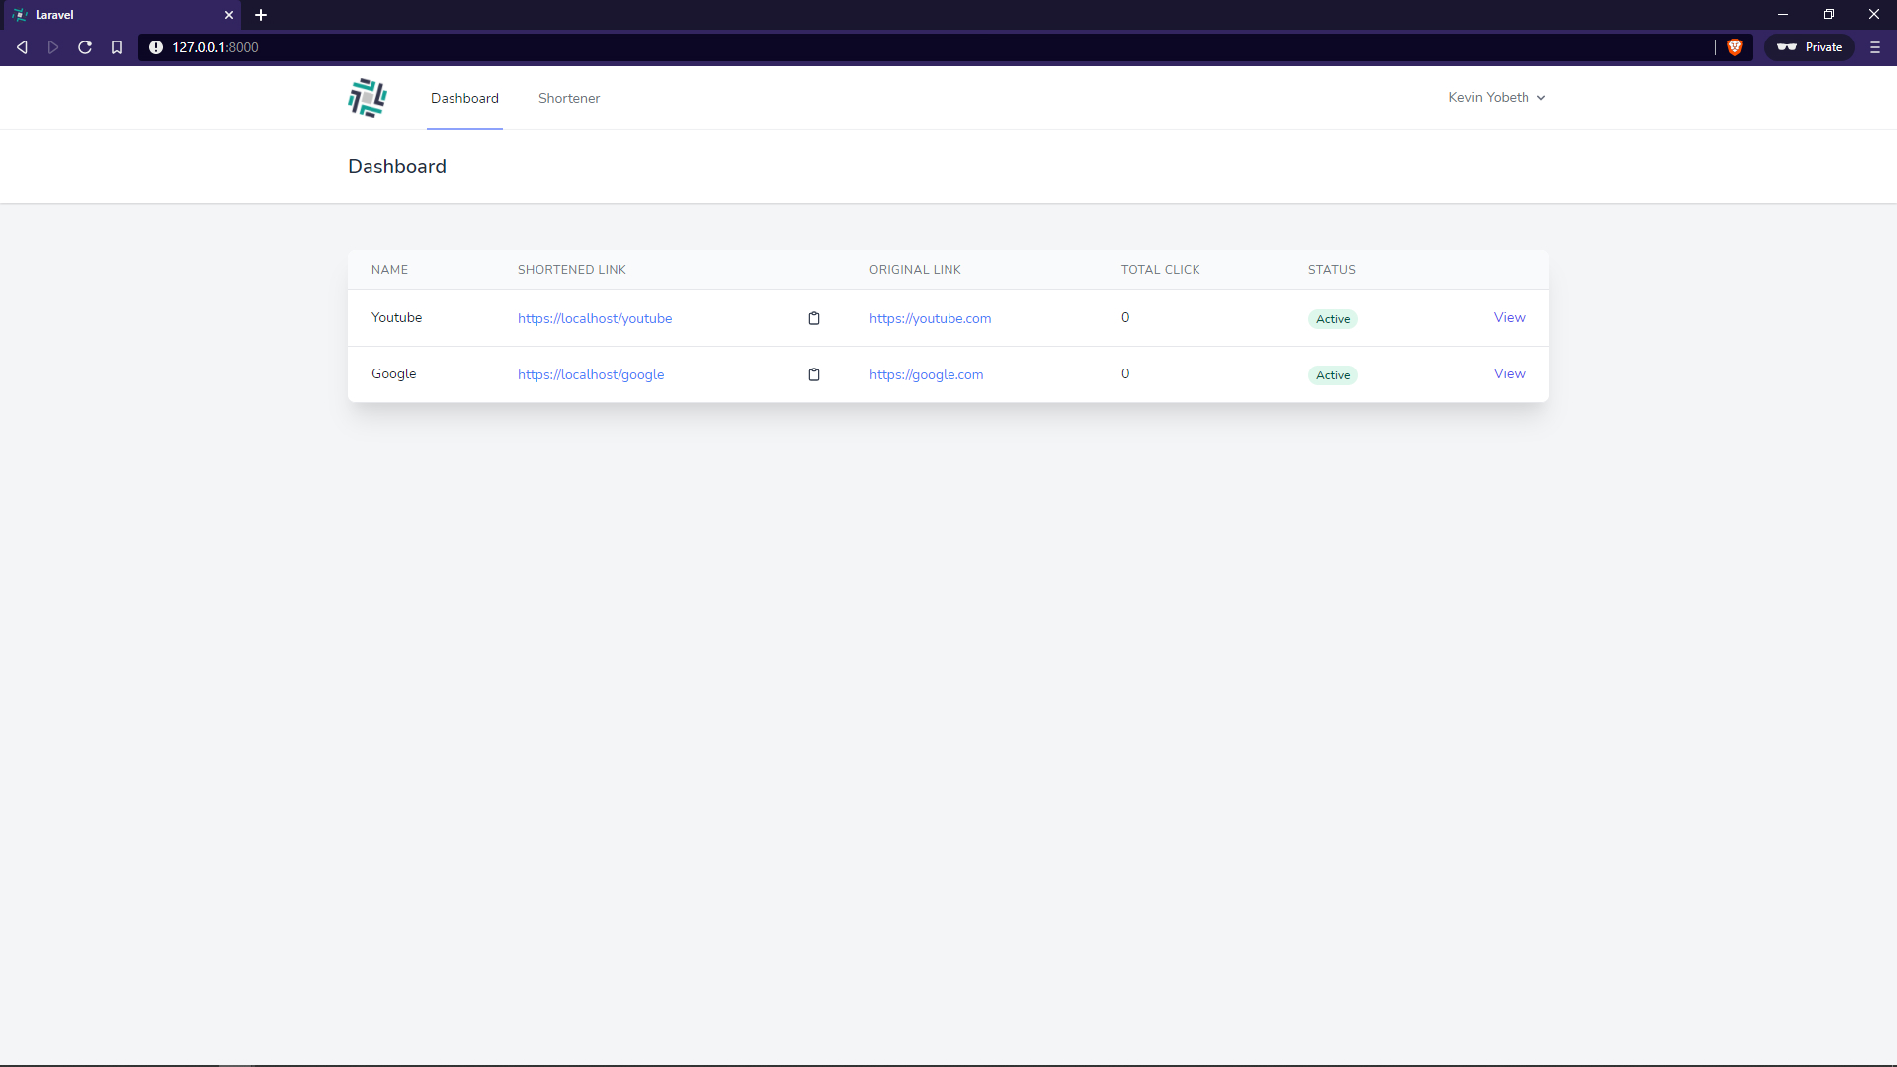Open the Brave Shields lion icon
Screen dimensions: 1897x1067
click(1734, 47)
